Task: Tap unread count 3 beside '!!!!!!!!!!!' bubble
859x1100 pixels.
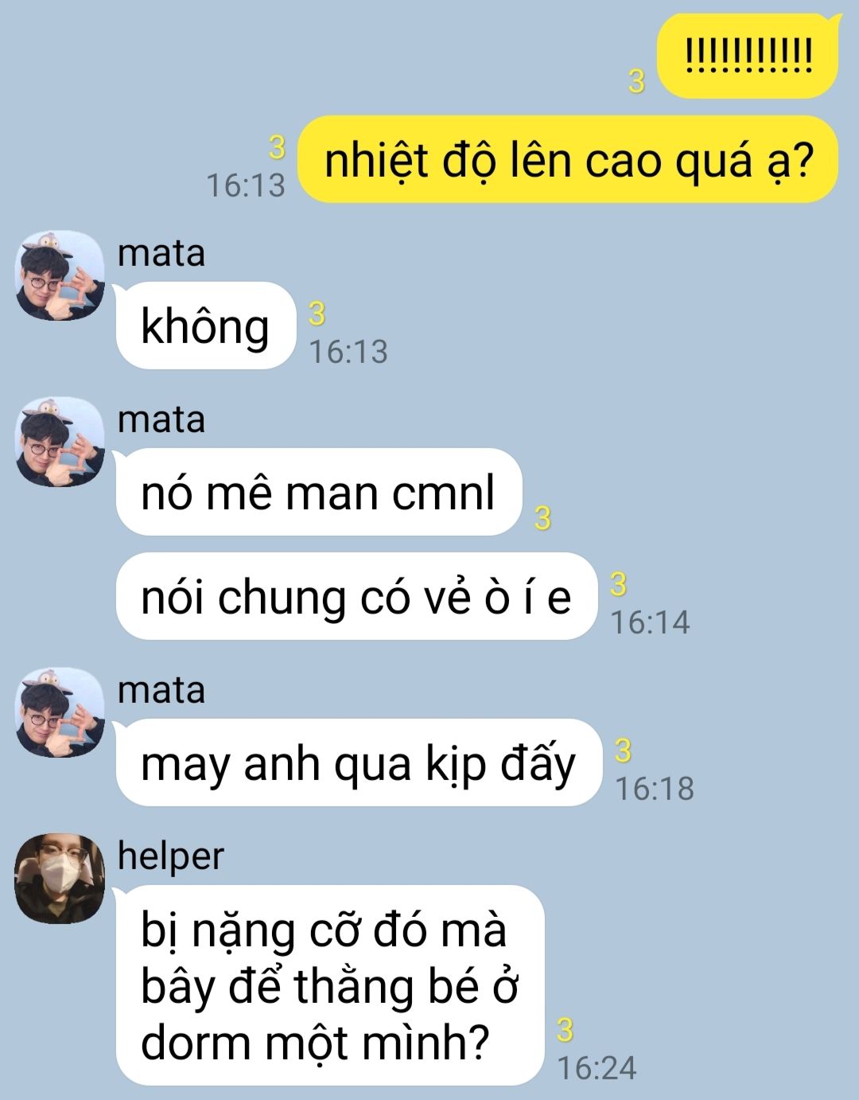Action: pyautogui.click(x=636, y=81)
